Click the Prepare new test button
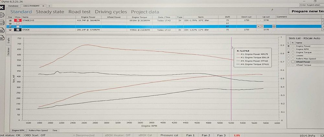 click(x=307, y=11)
